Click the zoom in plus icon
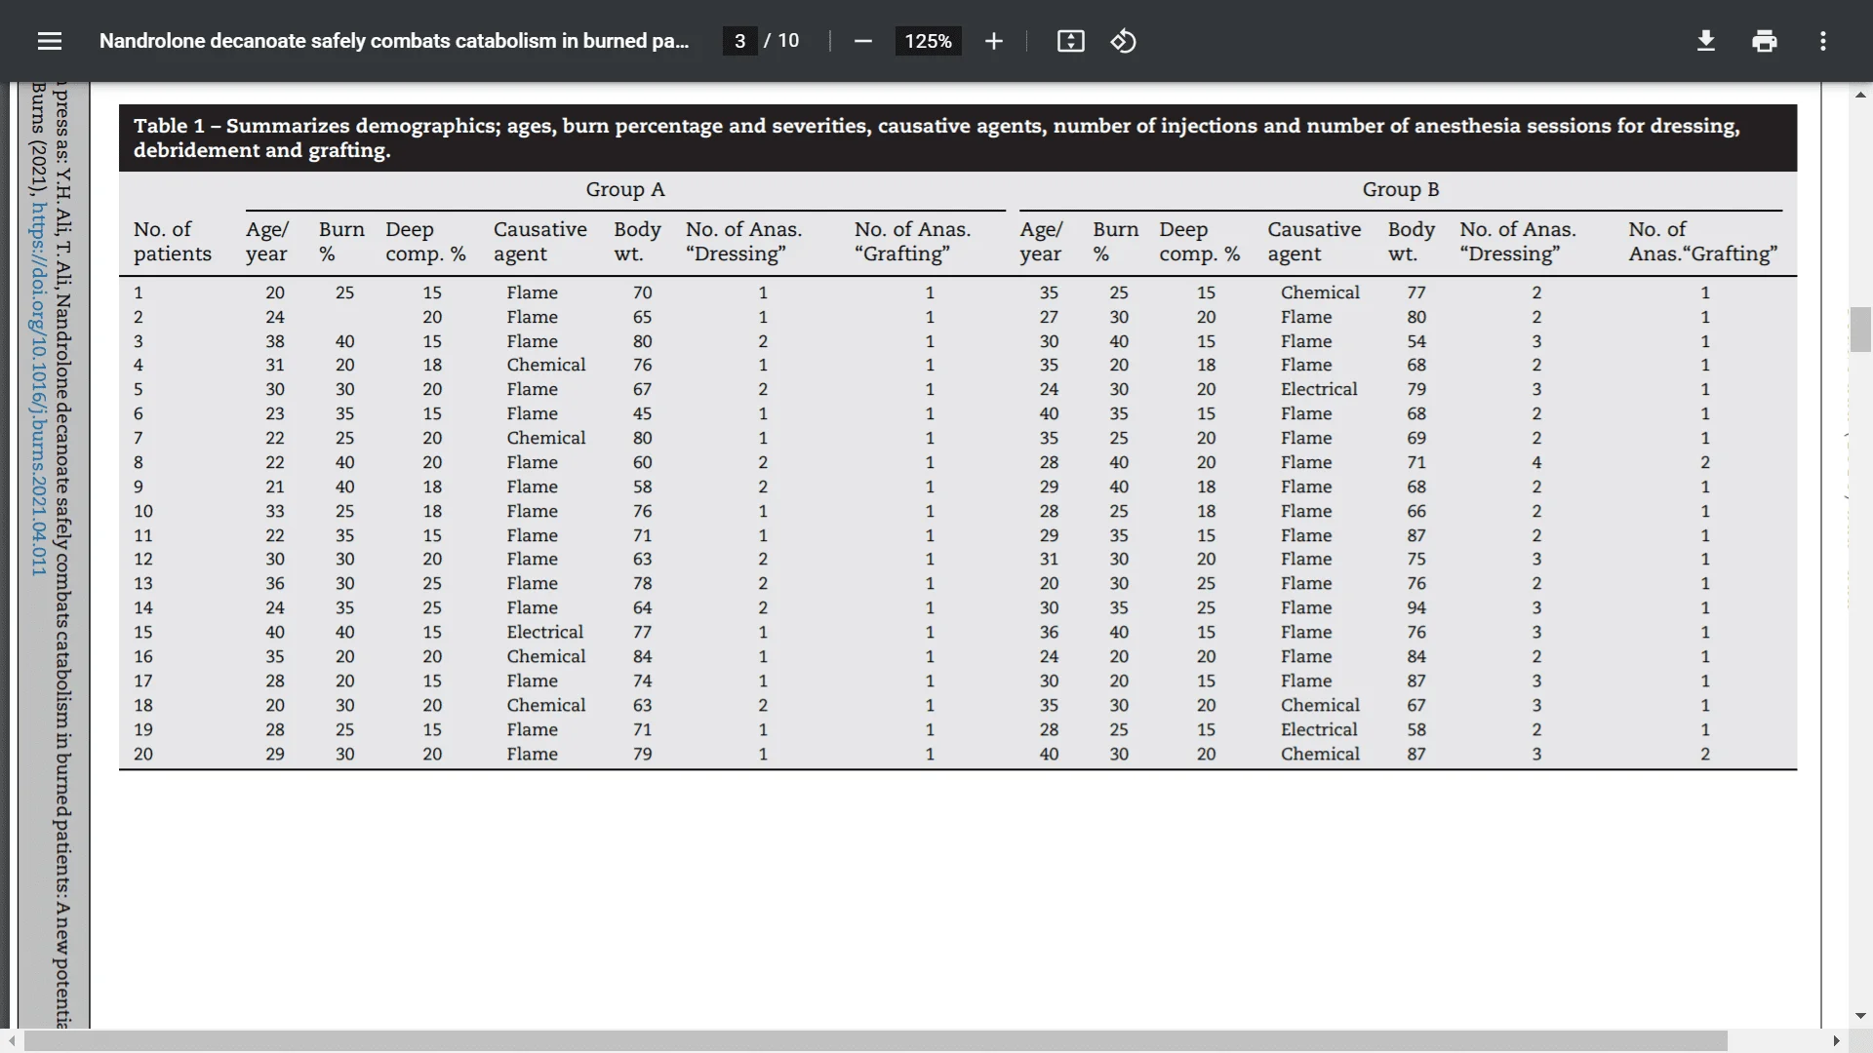 point(993,41)
